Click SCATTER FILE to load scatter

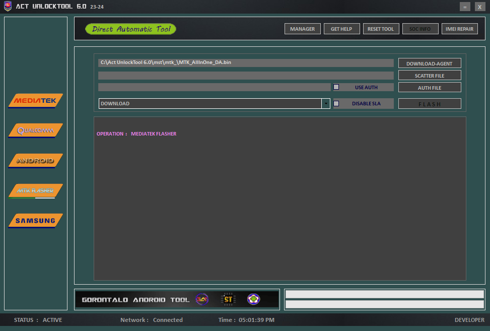point(429,75)
